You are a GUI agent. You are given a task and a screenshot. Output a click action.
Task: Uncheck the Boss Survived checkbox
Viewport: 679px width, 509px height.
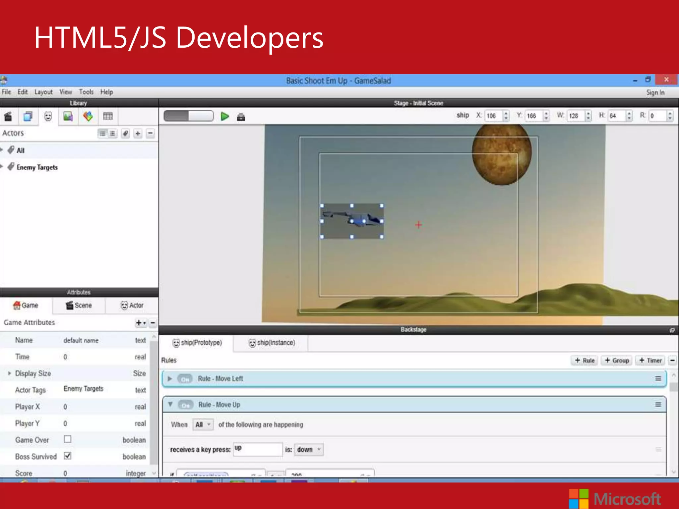[x=68, y=456]
